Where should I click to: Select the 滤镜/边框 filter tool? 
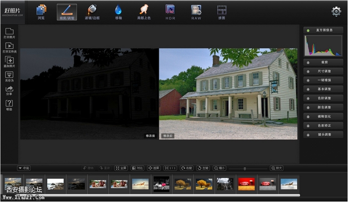coord(92,12)
